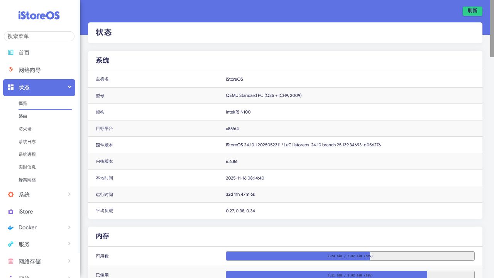494x278 pixels.
Task: Open the 系统日志 submenu item
Action: click(x=27, y=142)
